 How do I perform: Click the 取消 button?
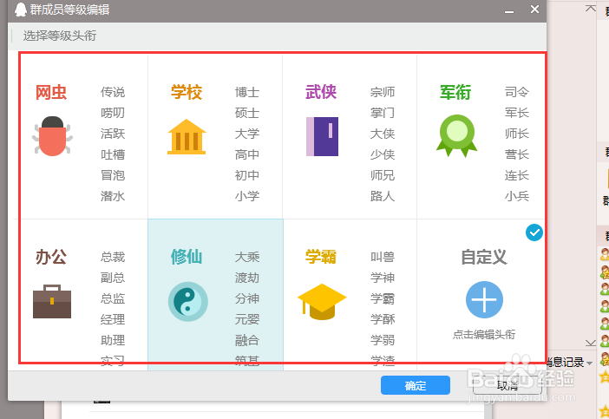point(507,385)
